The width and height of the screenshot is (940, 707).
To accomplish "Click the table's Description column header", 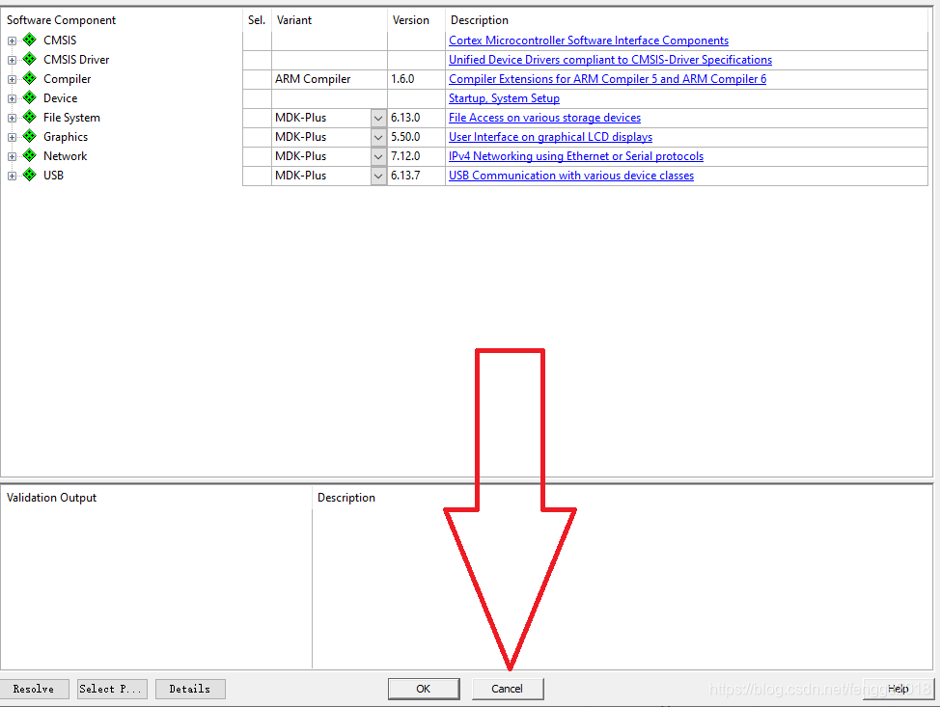I will [x=479, y=19].
